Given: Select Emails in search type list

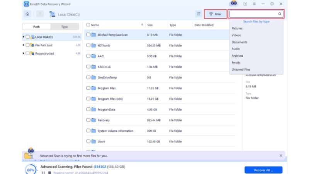Looking at the screenshot, I should pos(236,63).
